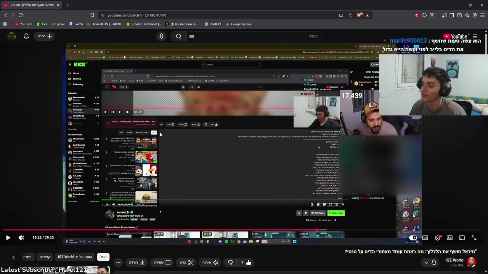Go to YouTube home via the logo

[x=455, y=37]
